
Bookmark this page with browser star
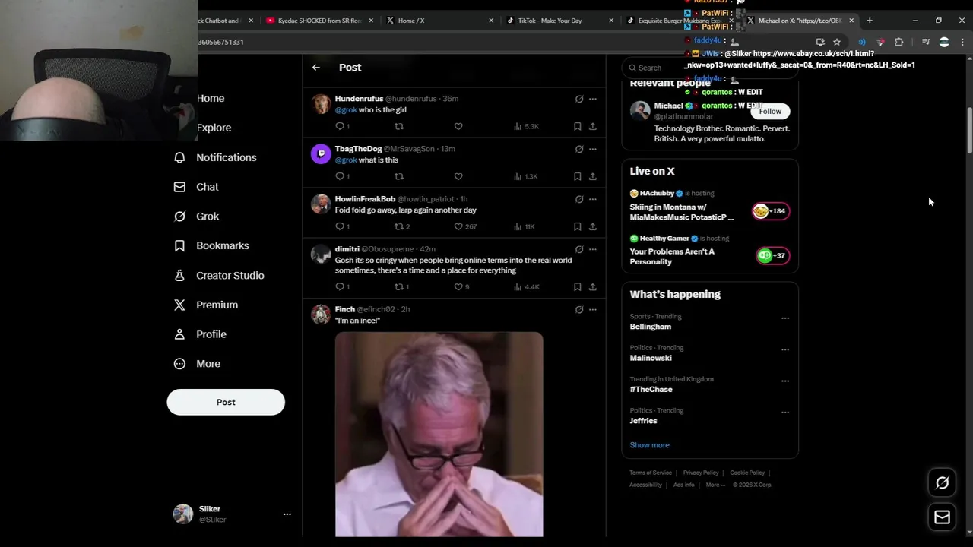pyautogui.click(x=837, y=42)
